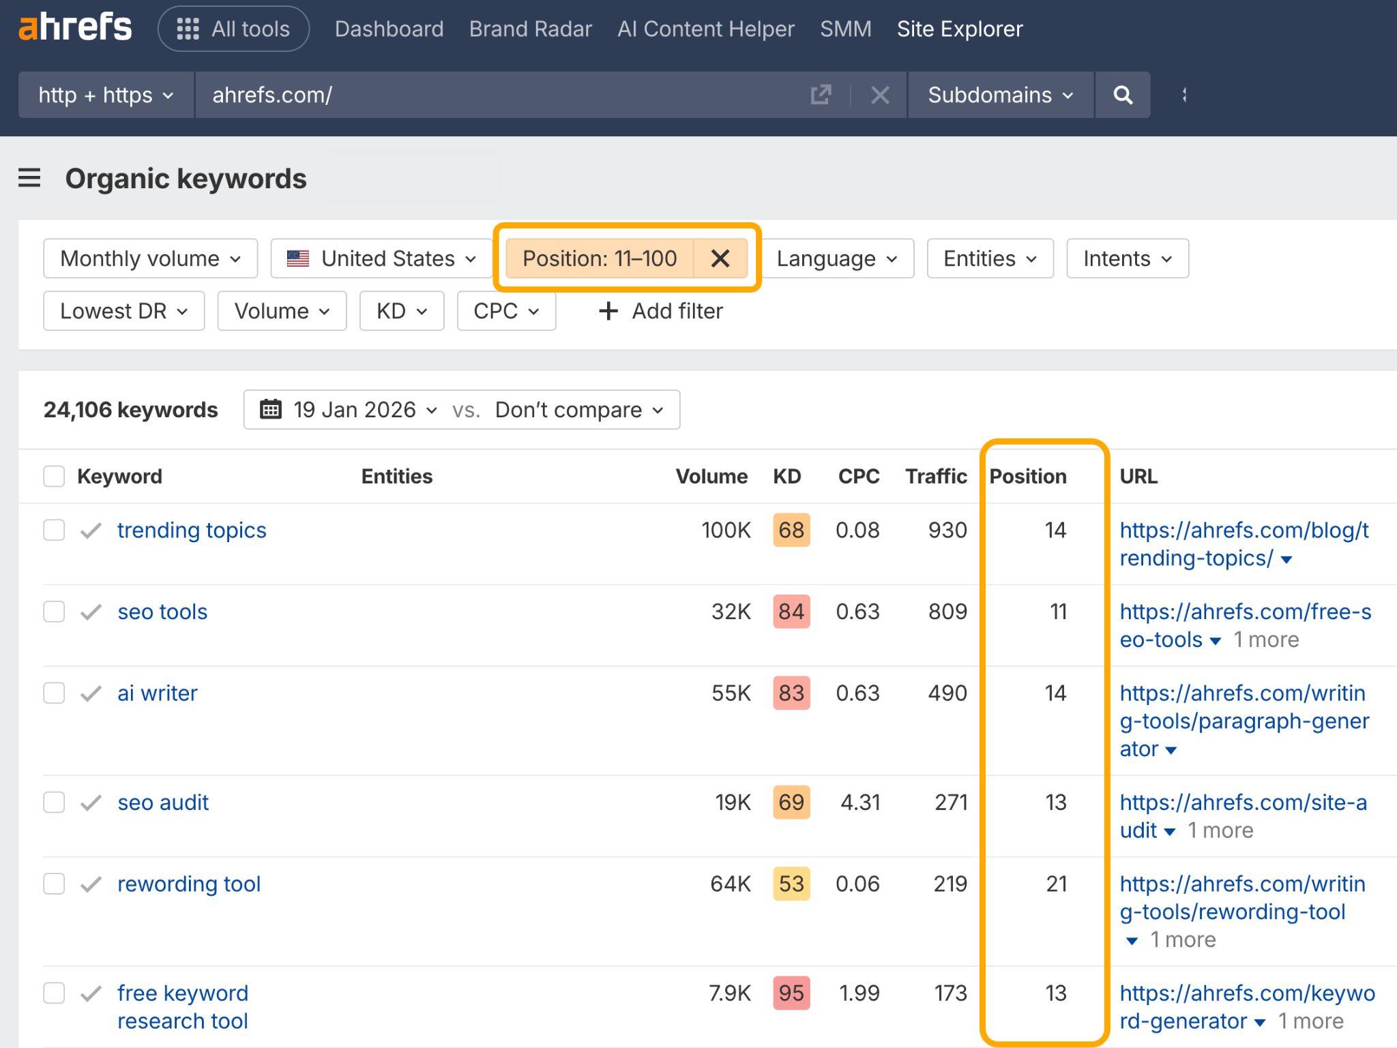Click the ahrefs logo

pos(76,27)
